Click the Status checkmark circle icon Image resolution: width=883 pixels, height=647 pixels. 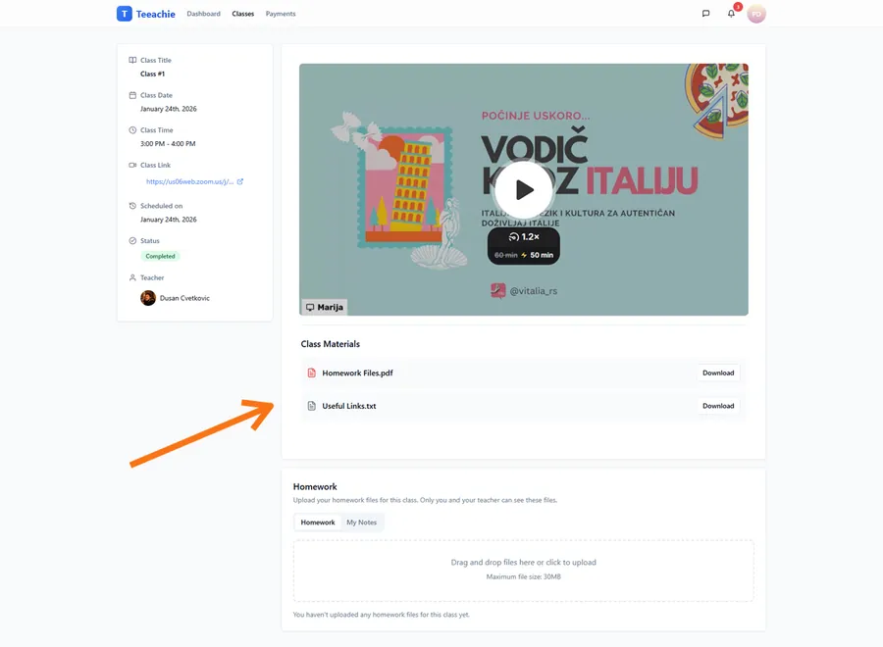click(x=133, y=240)
